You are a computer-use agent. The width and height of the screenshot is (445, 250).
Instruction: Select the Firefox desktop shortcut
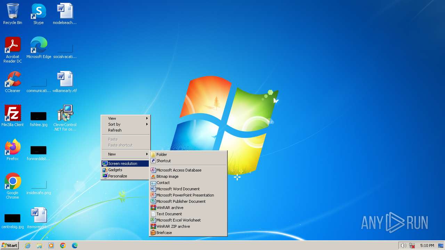13,150
